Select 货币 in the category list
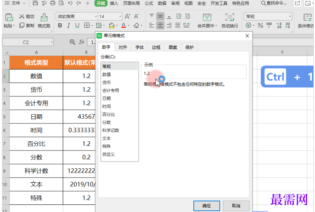Screen dimensions: 315x212 (x=106, y=83)
